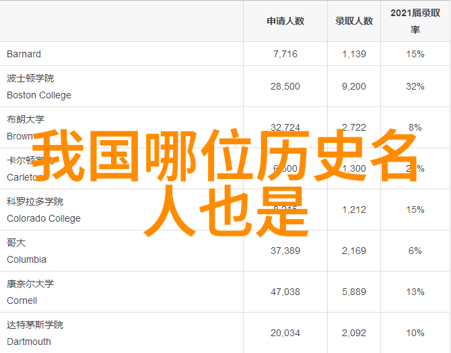
Task: Select Barnard's applicant count 7,716
Action: click(285, 54)
